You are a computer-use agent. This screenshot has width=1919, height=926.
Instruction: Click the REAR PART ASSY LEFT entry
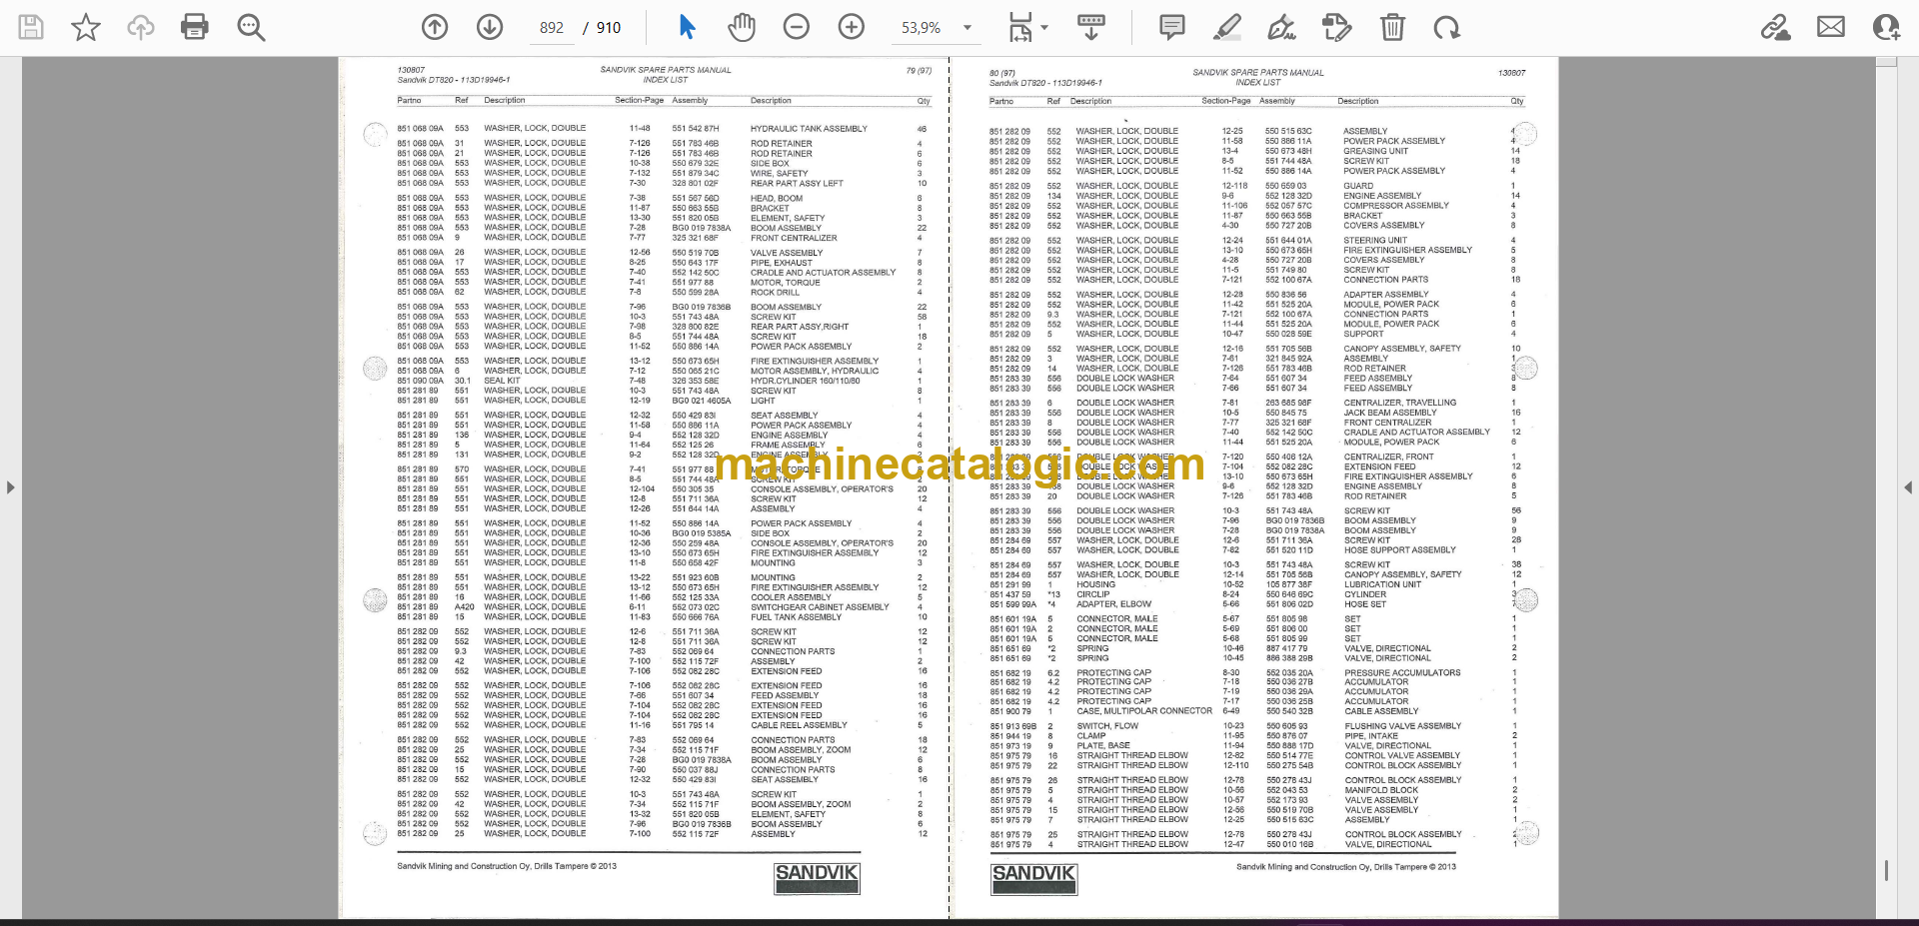[797, 184]
